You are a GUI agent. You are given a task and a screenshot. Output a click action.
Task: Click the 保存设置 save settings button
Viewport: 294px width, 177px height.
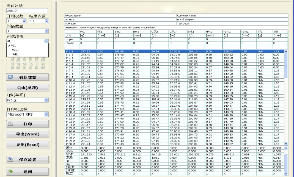click(28, 160)
